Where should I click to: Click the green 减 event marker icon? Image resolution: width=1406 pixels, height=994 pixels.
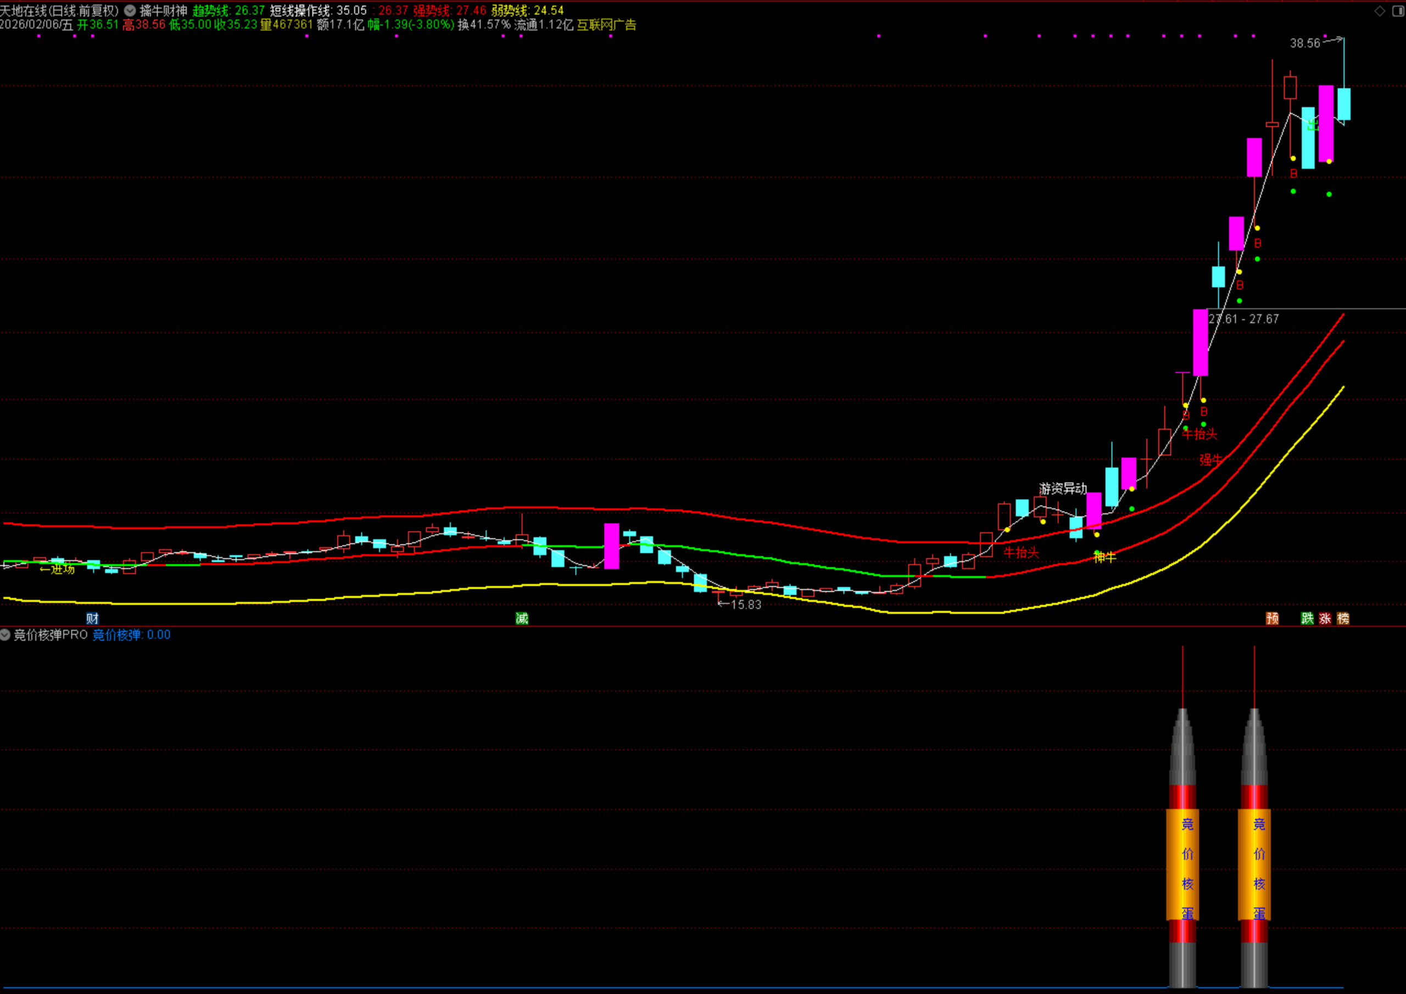tap(522, 618)
